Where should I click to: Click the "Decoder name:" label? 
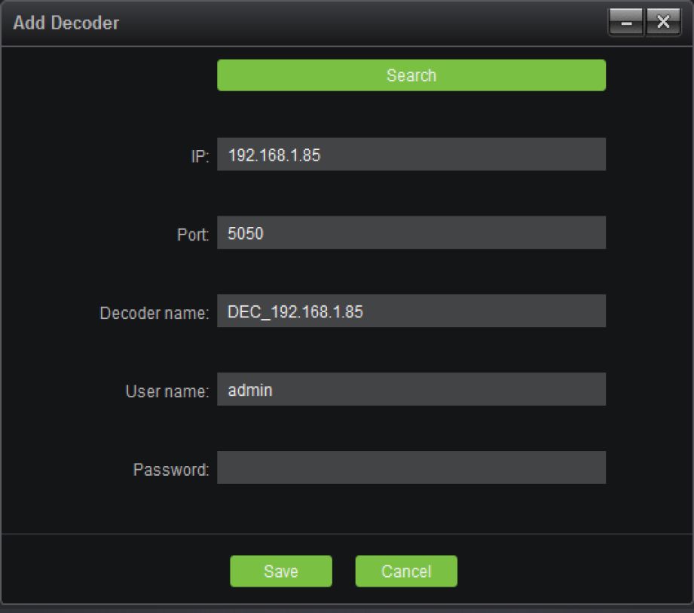click(x=154, y=313)
